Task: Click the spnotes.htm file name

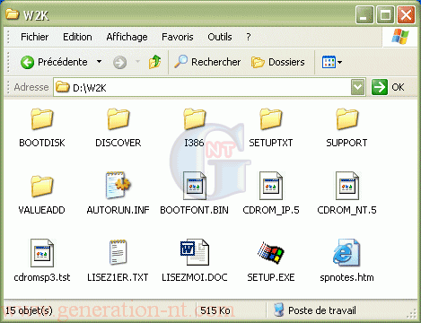Action: click(346, 277)
